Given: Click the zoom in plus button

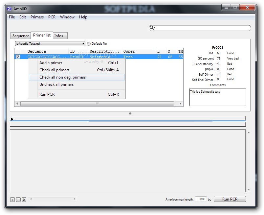Looking at the screenshot, I should coord(12,200).
